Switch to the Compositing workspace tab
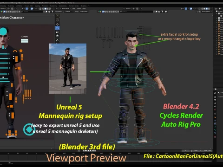Viewport: 223px width, 167px height. pos(63,6)
